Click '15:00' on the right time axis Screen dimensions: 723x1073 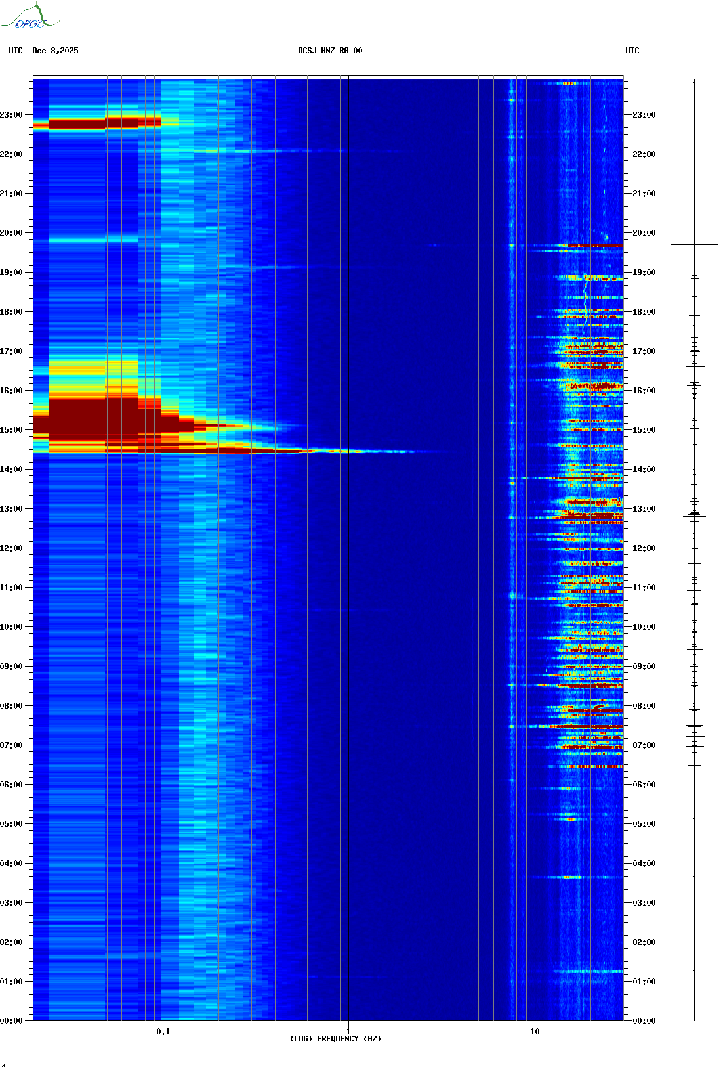click(x=644, y=430)
